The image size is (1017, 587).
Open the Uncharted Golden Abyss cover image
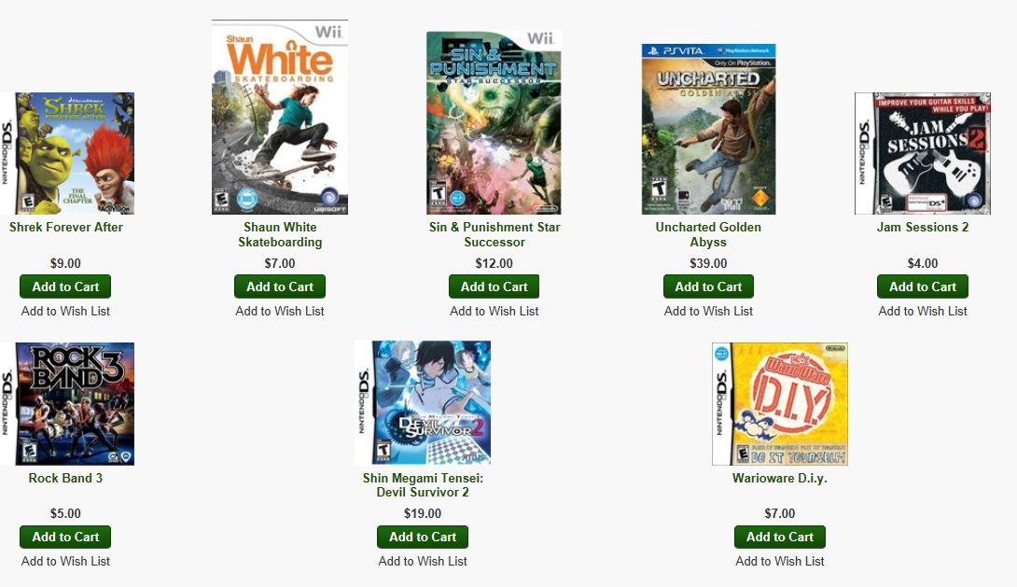coord(708,129)
